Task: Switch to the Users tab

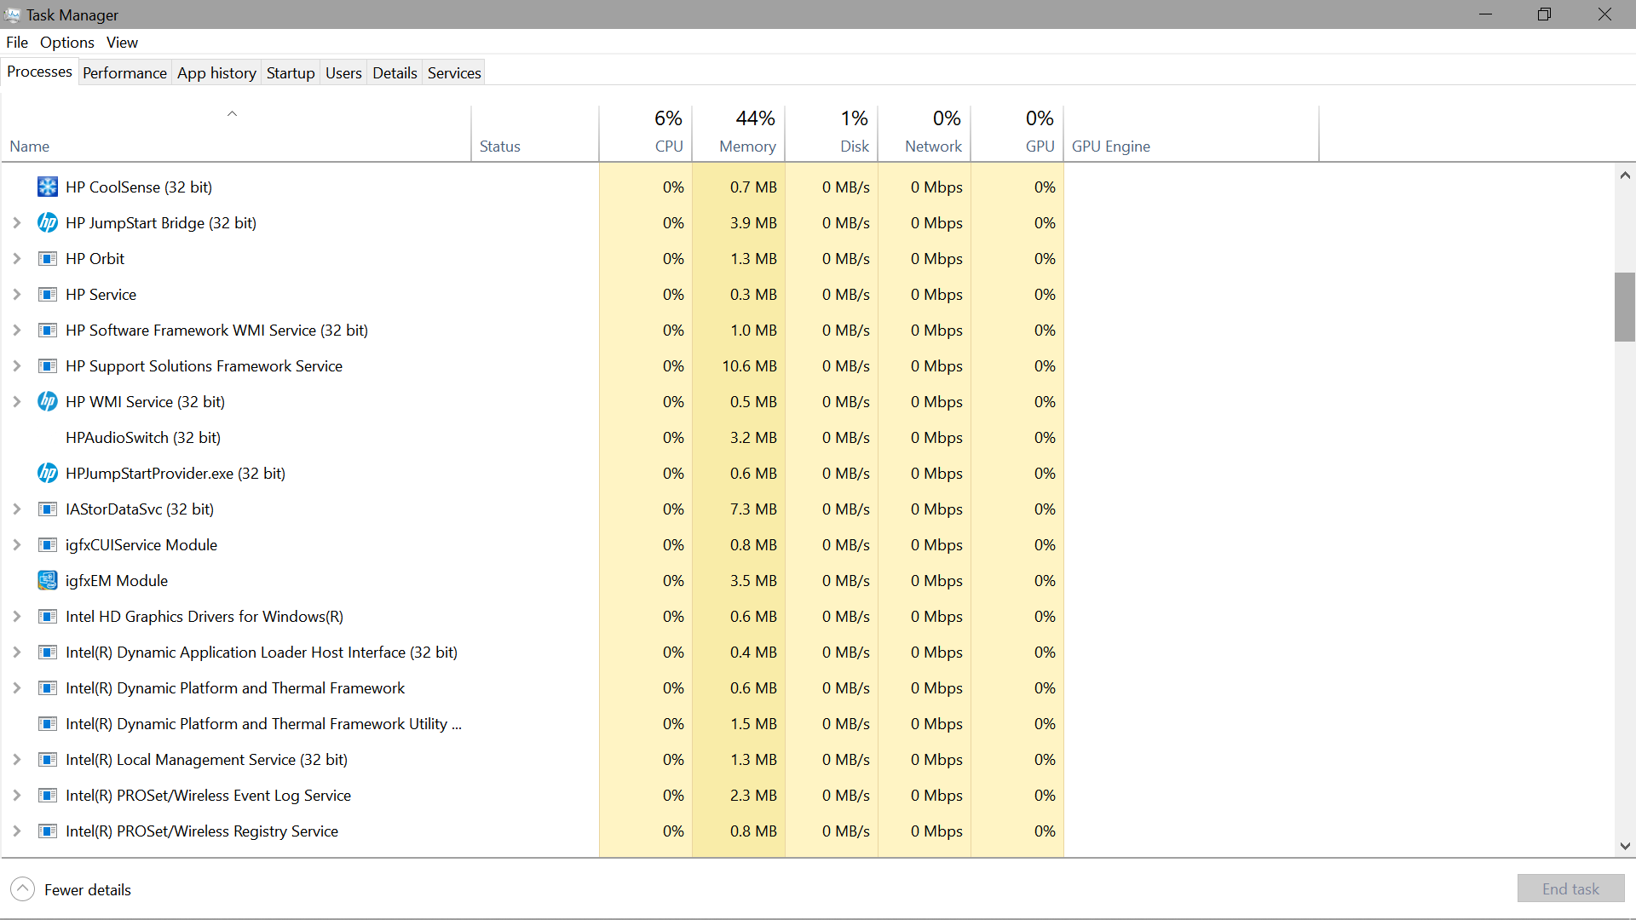Action: 343,73
